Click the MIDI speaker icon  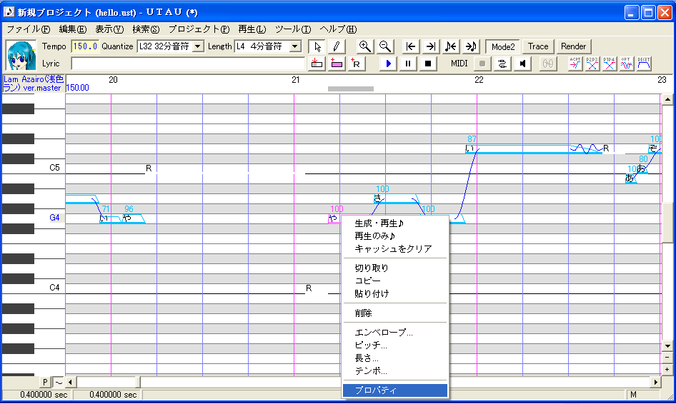click(522, 64)
